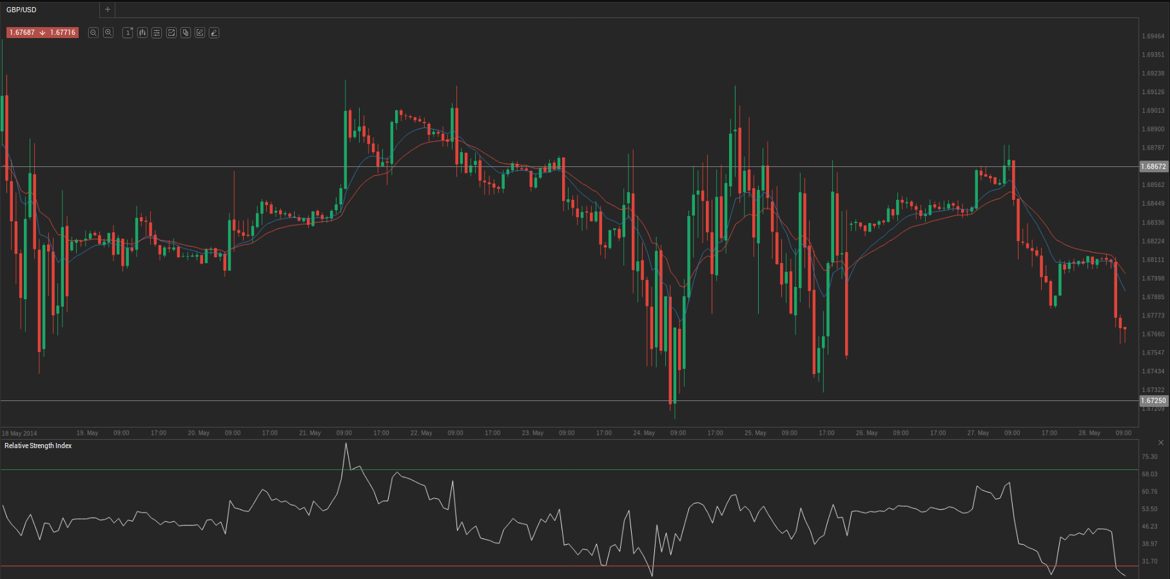1170x579 pixels.
Task: Select the 1.68672 price line label
Action: [x=1153, y=166]
